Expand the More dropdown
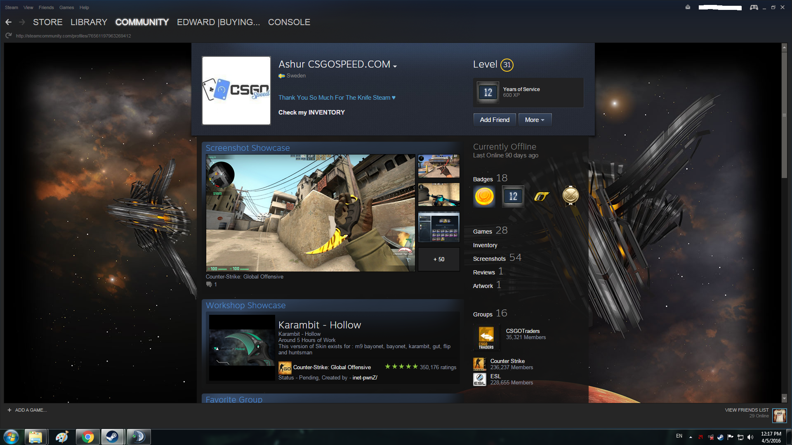This screenshot has width=792, height=445. pos(535,120)
